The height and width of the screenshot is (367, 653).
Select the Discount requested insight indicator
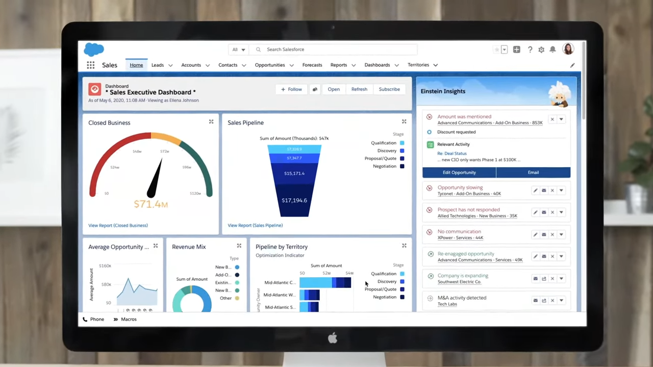tap(429, 132)
